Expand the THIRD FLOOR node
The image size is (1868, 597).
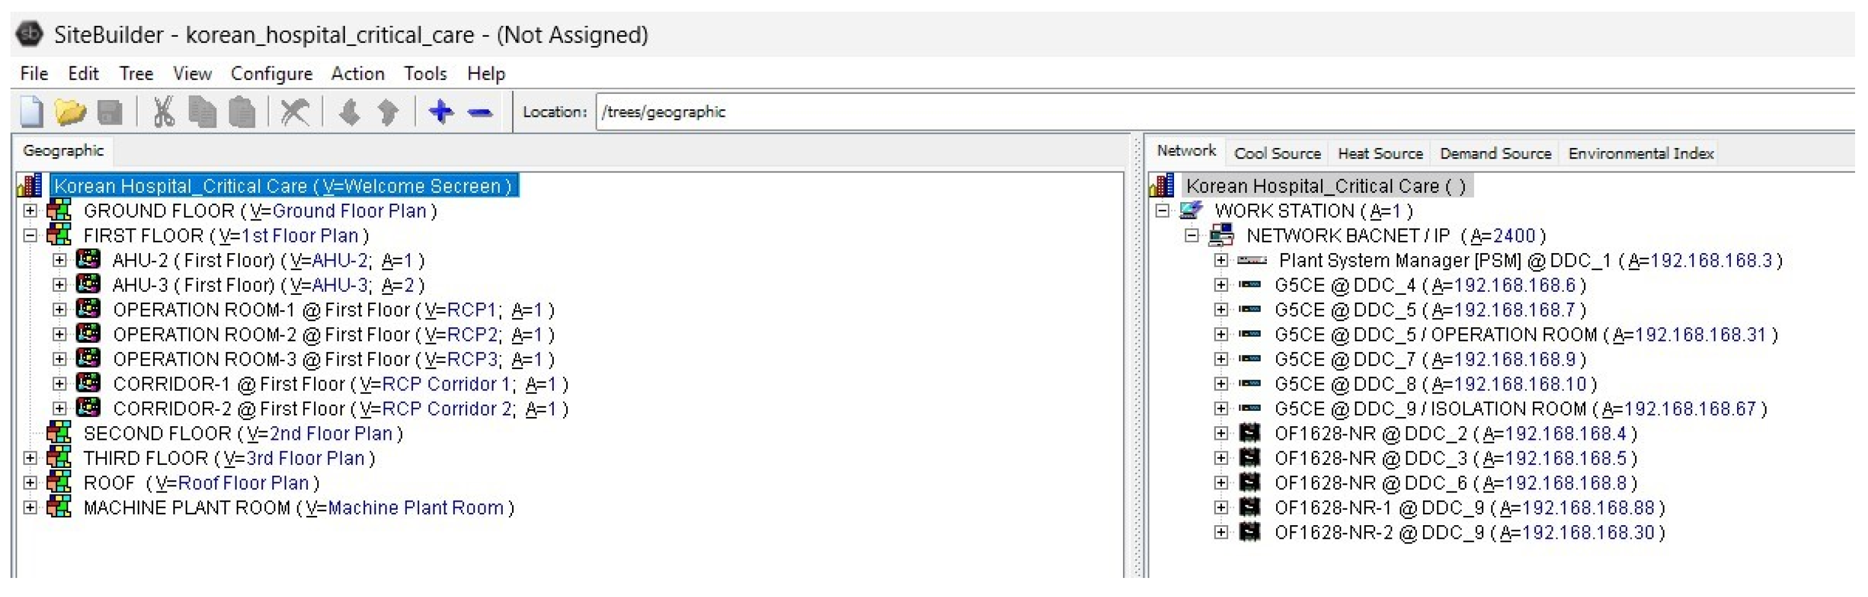tap(30, 458)
